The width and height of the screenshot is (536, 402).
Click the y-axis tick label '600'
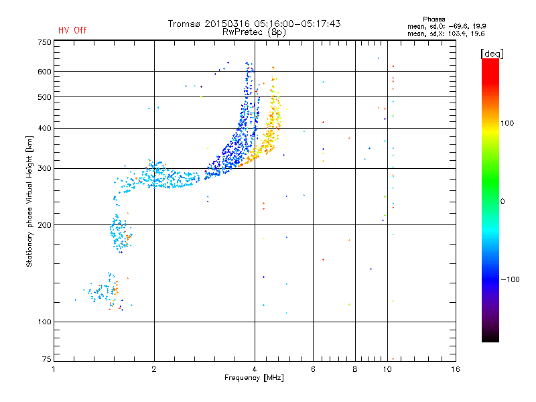pyautogui.click(x=44, y=72)
